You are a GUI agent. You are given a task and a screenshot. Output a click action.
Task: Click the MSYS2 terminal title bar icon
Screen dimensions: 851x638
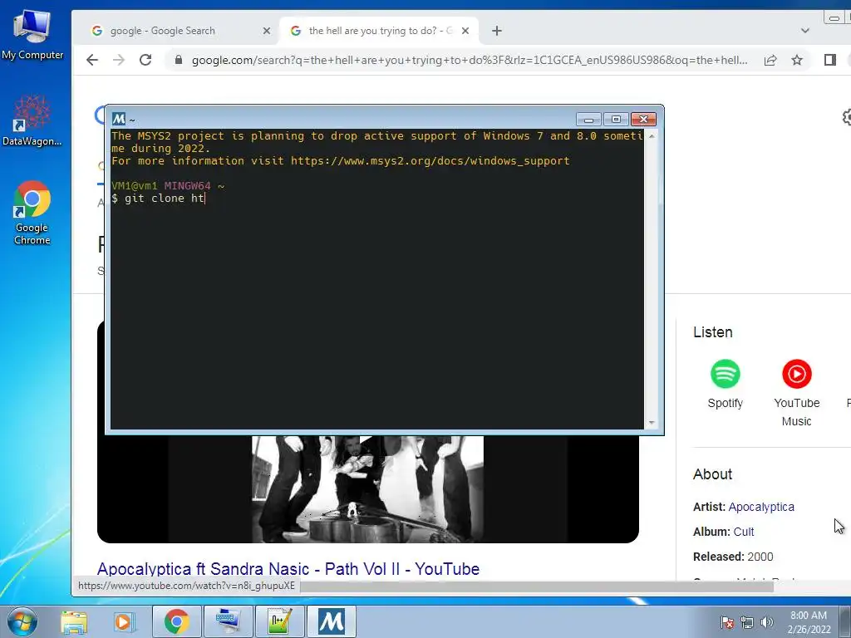[x=119, y=119]
